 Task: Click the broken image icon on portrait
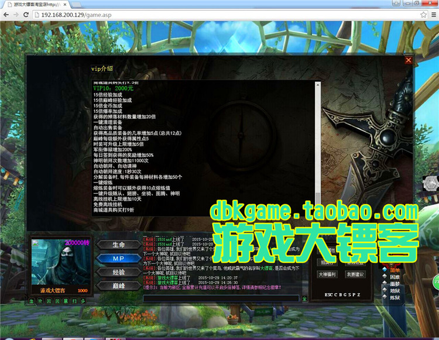point(35,243)
